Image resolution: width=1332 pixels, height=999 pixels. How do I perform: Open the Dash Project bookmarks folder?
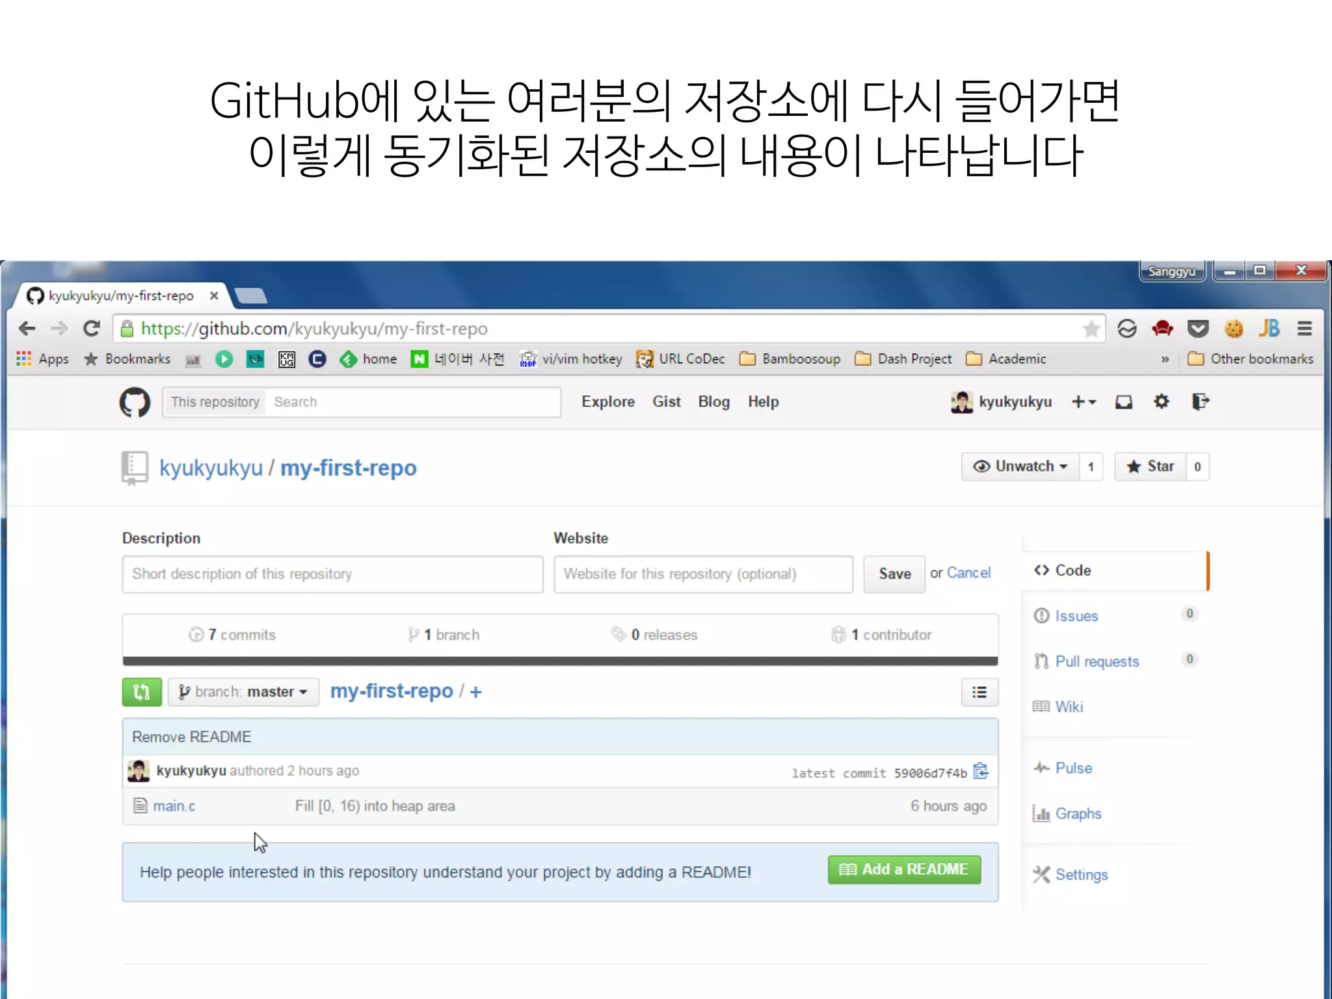[903, 359]
